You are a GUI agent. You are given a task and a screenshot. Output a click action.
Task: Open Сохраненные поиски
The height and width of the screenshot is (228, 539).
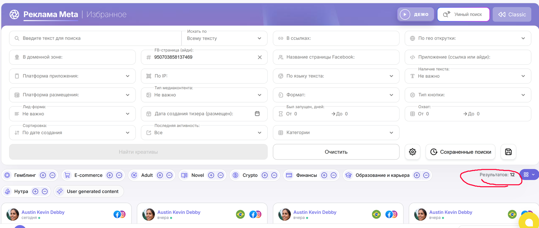[x=461, y=152]
